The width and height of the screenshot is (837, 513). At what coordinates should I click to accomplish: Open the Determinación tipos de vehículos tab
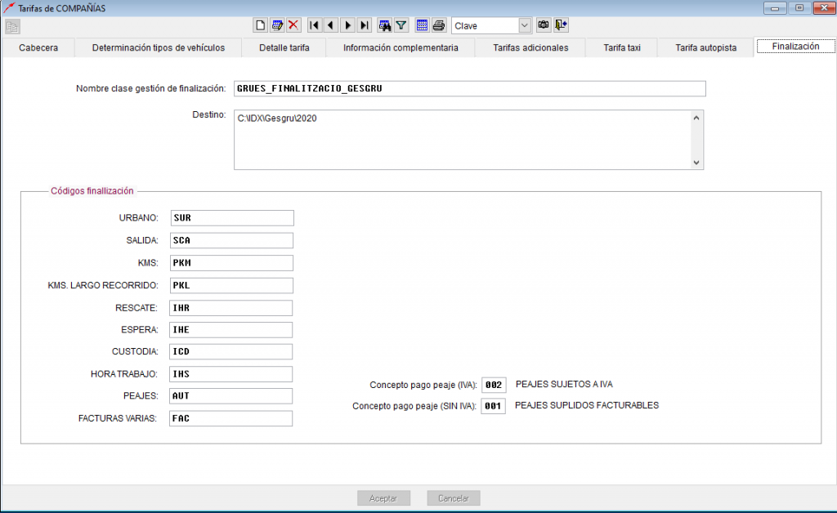tap(159, 47)
